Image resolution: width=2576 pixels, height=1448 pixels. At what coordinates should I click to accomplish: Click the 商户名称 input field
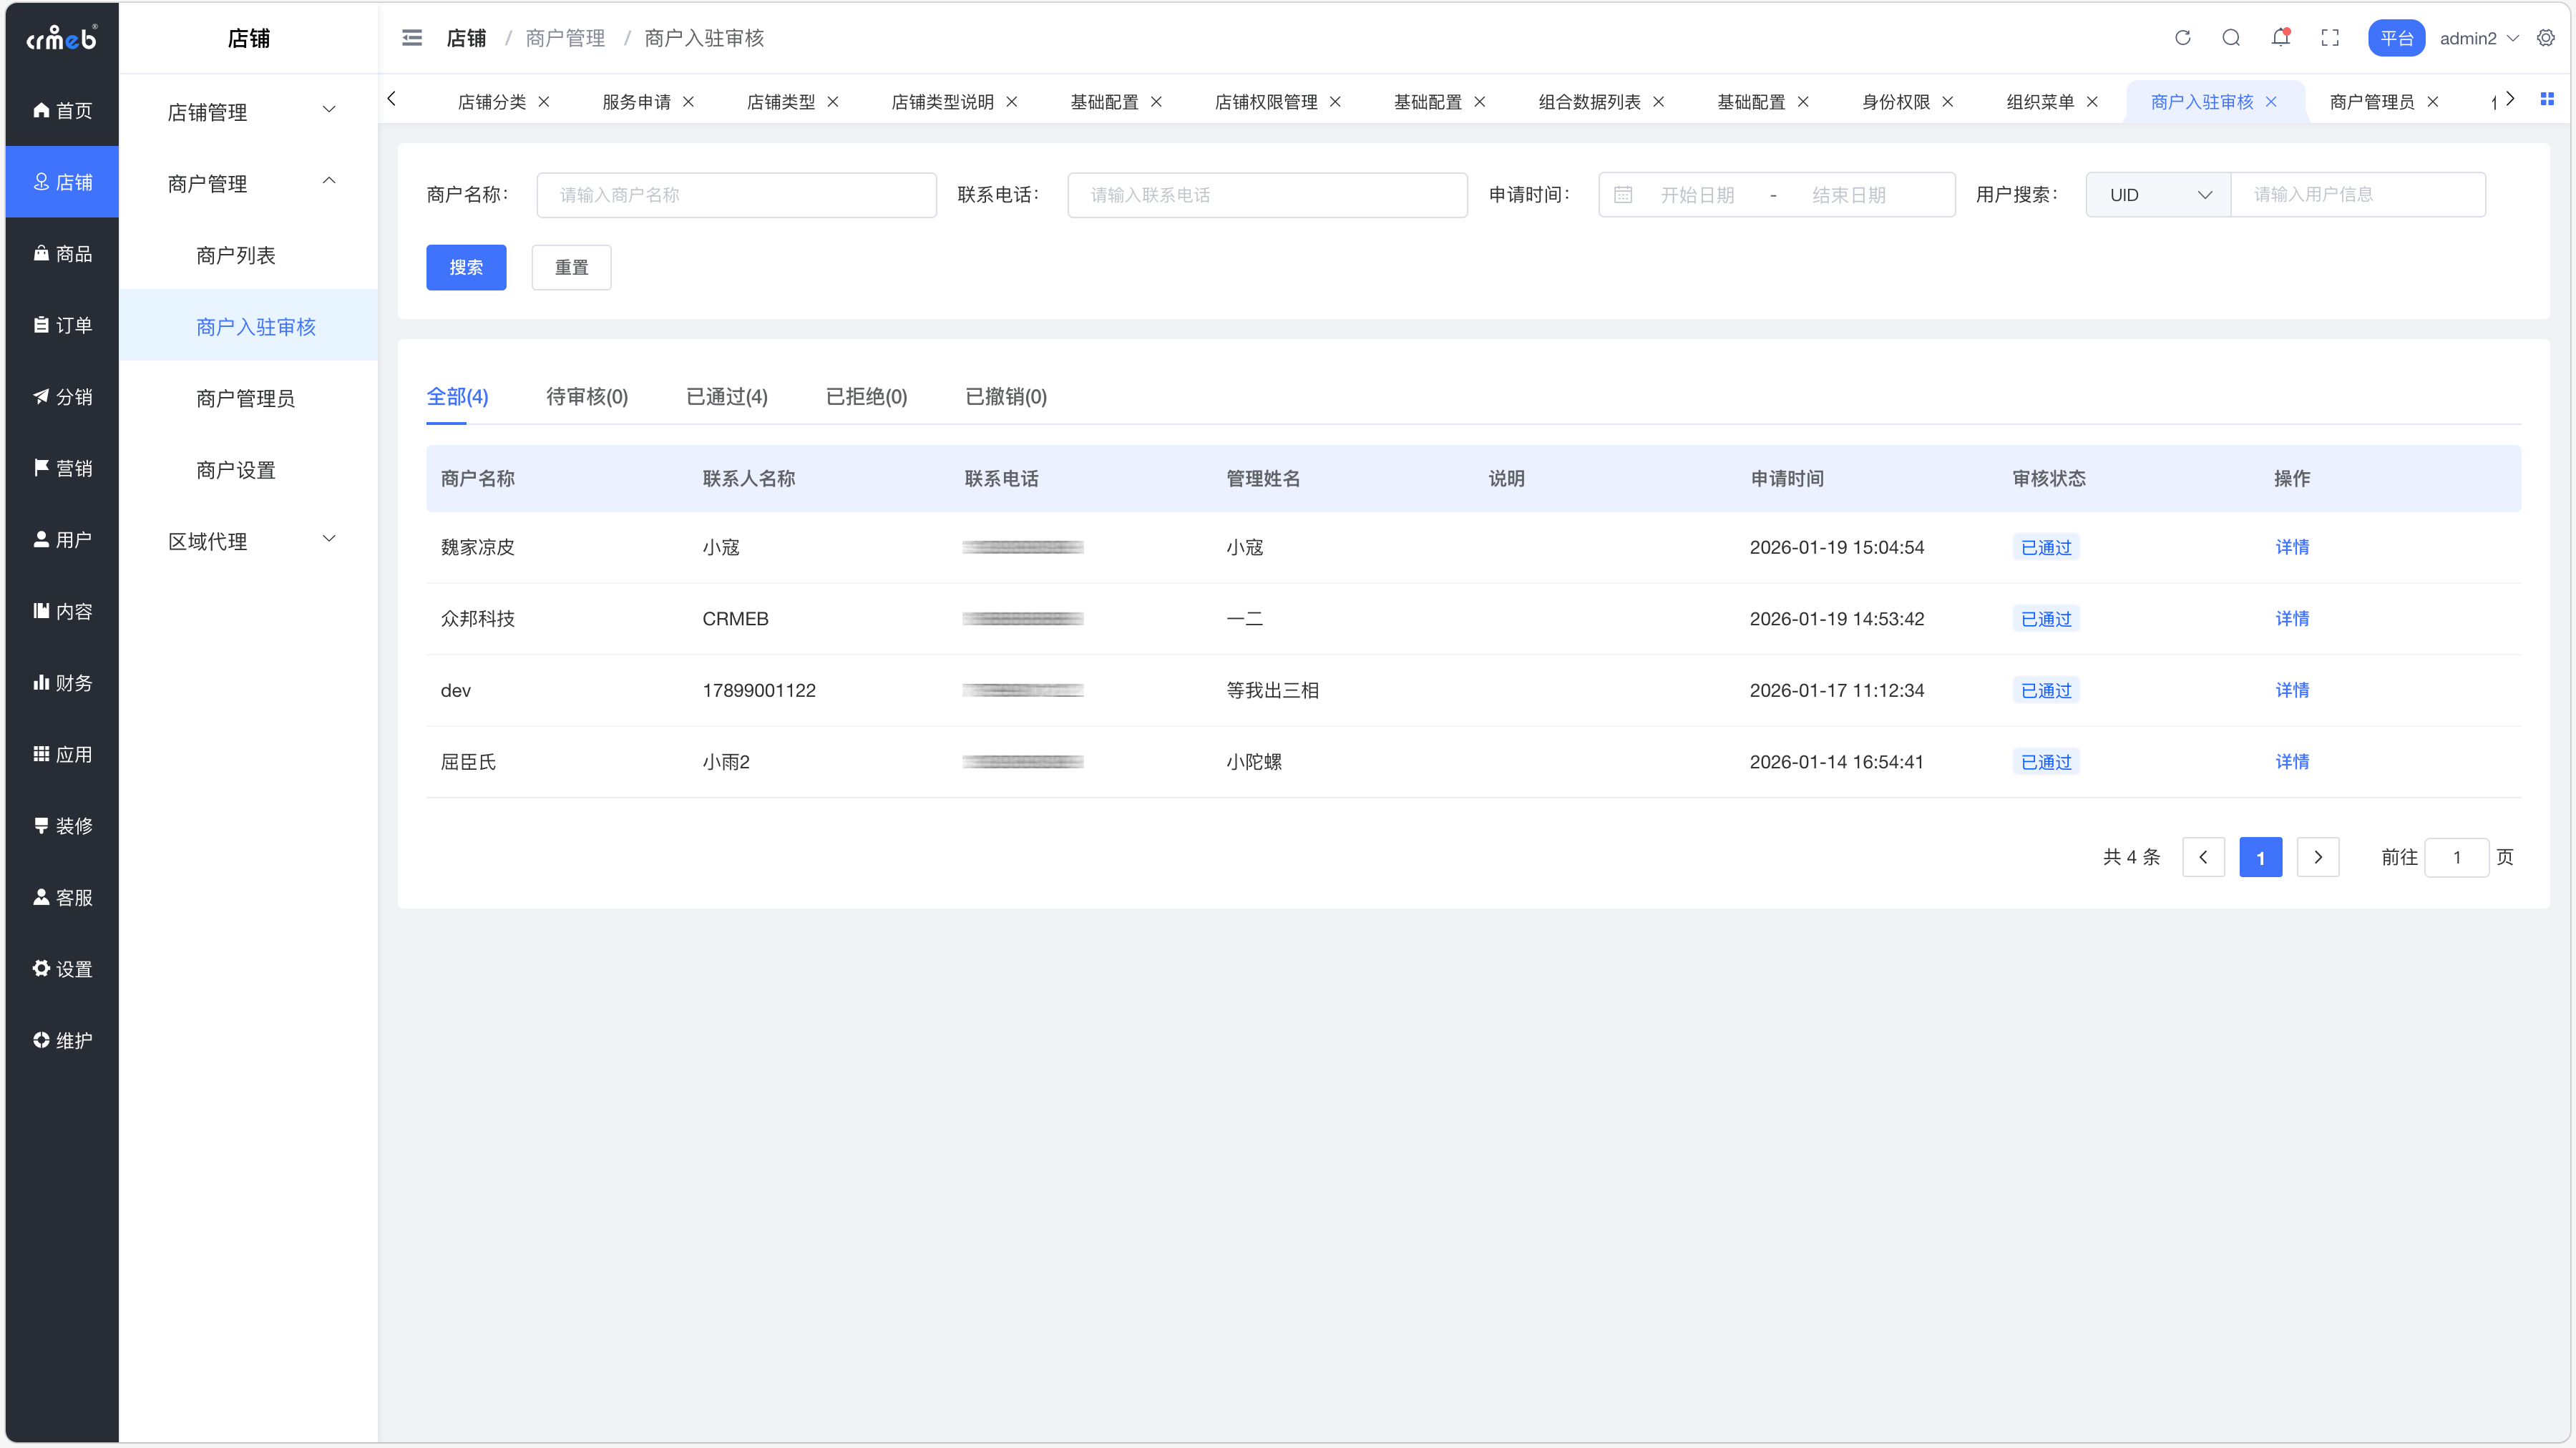pyautogui.click(x=736, y=195)
